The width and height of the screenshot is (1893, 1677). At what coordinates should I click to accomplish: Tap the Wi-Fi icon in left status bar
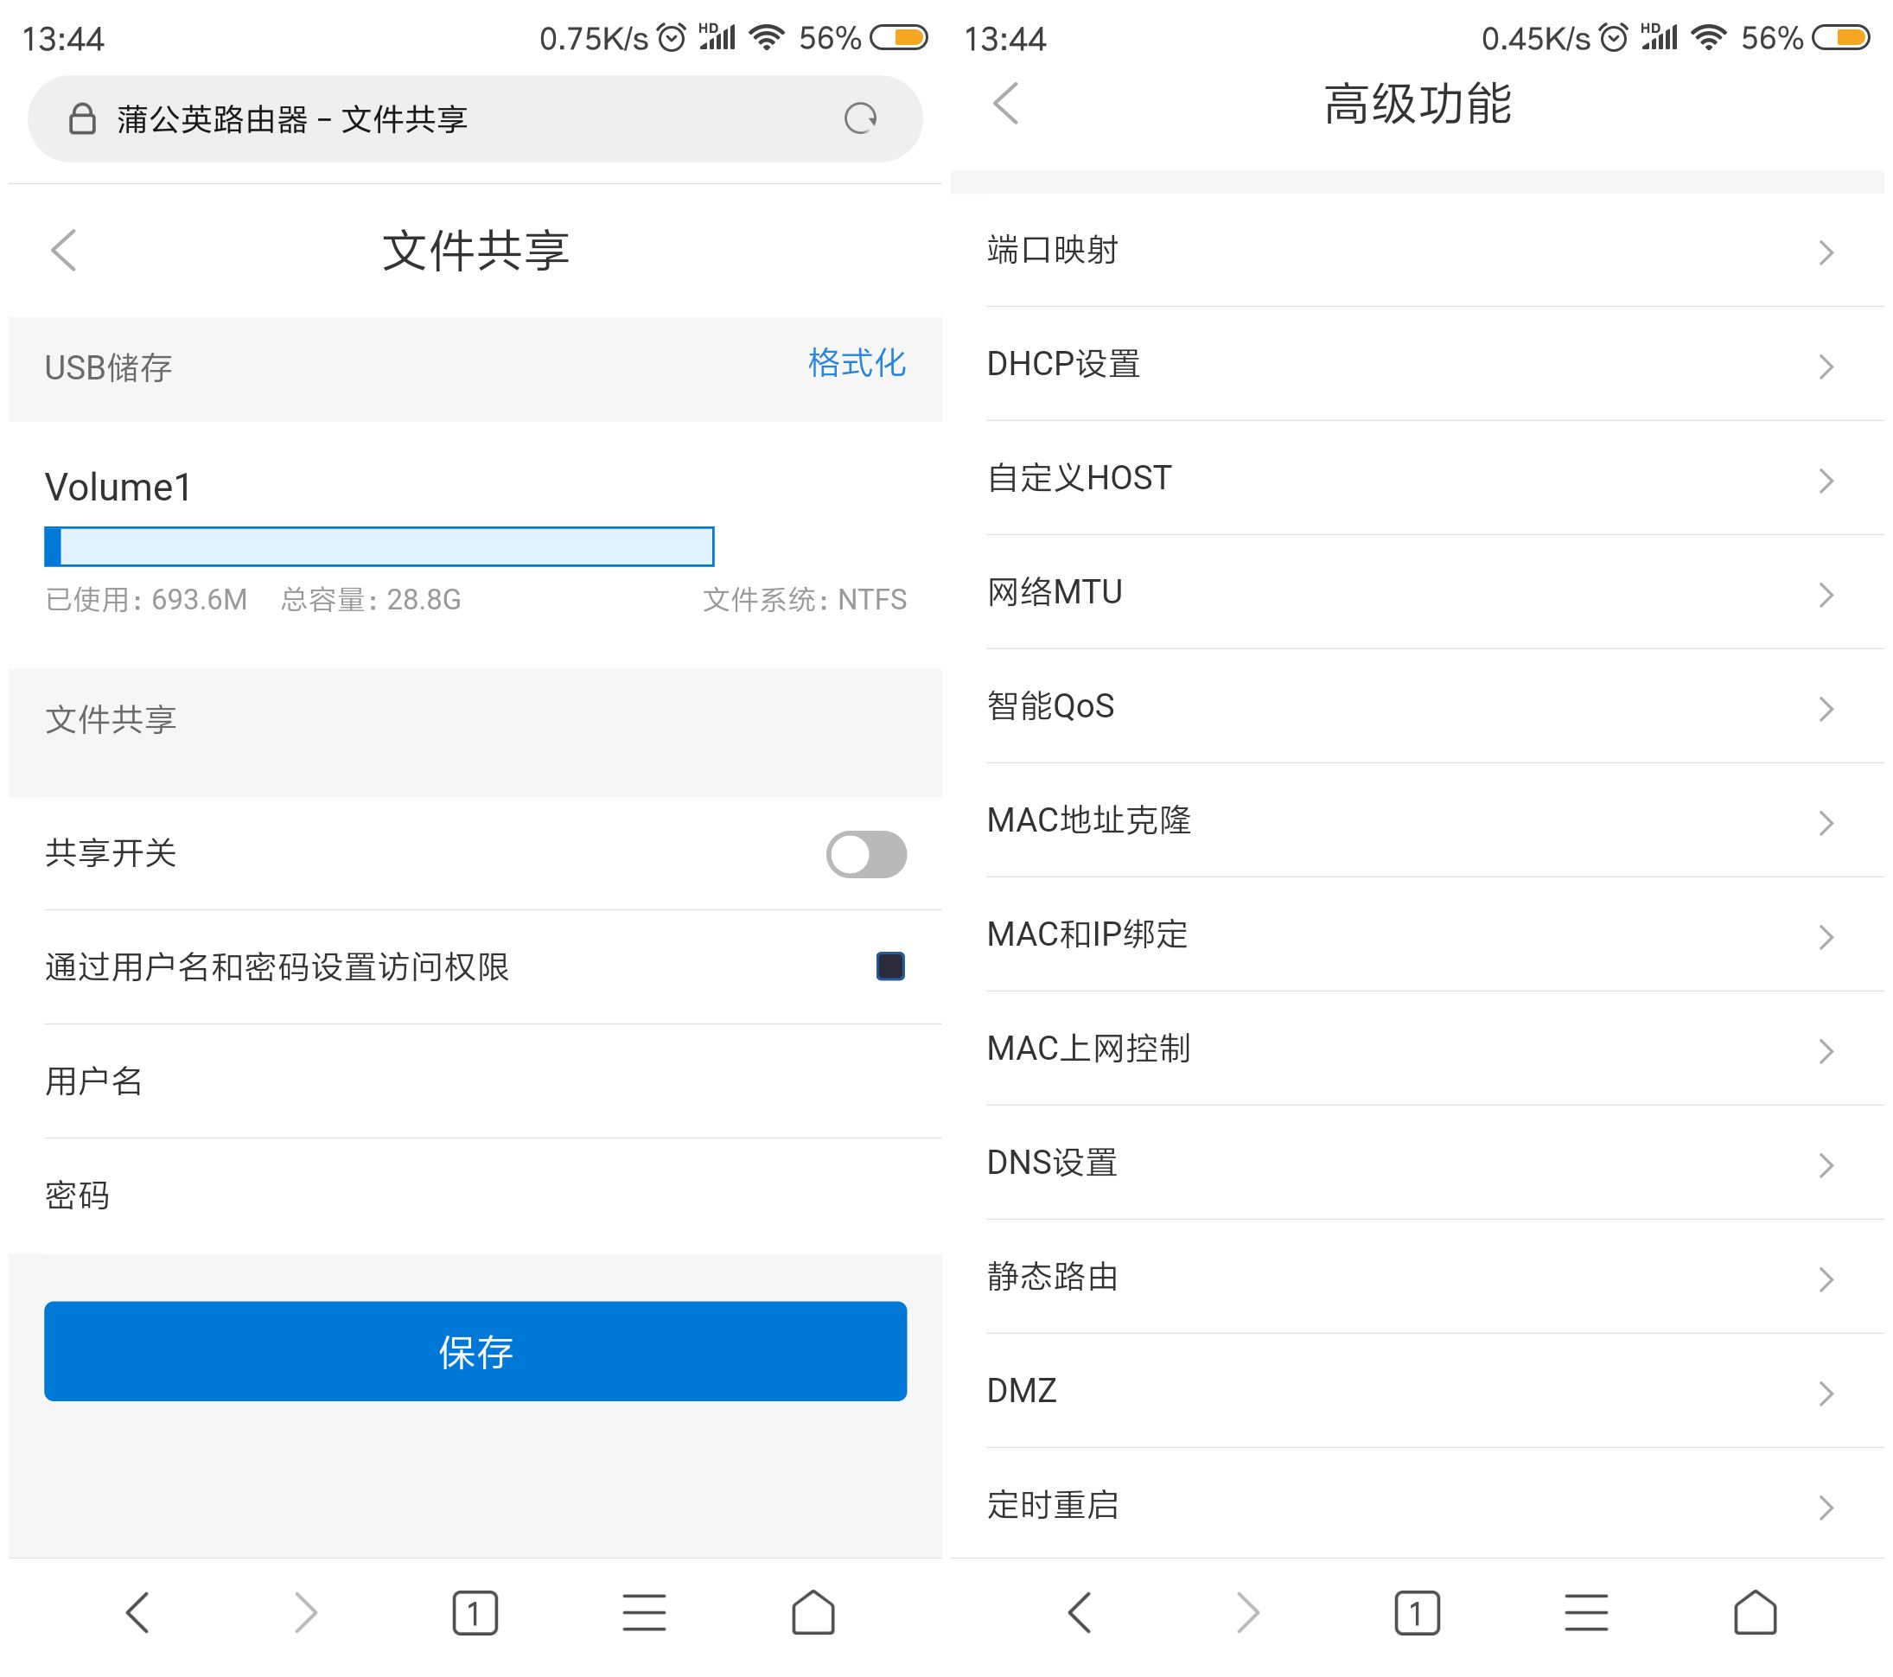pyautogui.click(x=767, y=38)
